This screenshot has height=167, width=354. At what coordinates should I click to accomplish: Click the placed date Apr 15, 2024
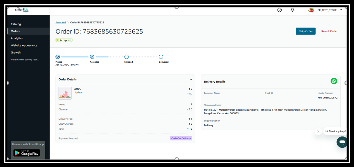click(x=67, y=65)
